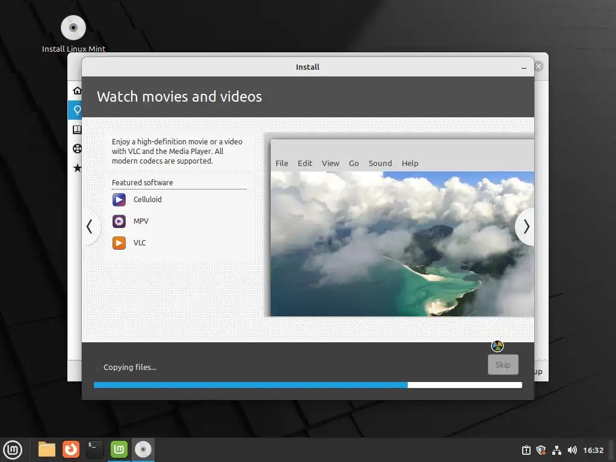Click the lifebuoy help icon in sidebar
The width and height of the screenshot is (616, 462).
click(x=77, y=149)
